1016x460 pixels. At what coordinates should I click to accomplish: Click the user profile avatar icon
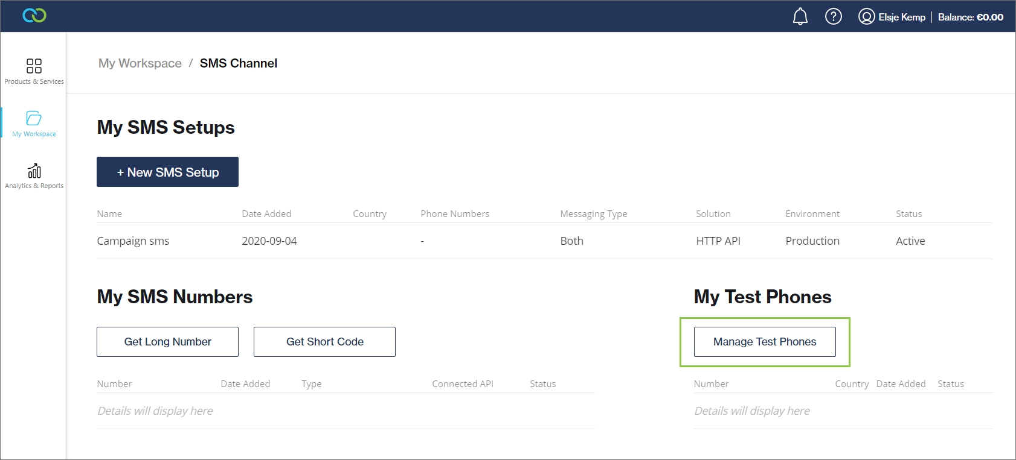[x=866, y=17]
